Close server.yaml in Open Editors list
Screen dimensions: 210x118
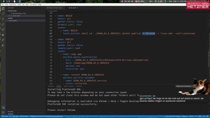coord(9,16)
